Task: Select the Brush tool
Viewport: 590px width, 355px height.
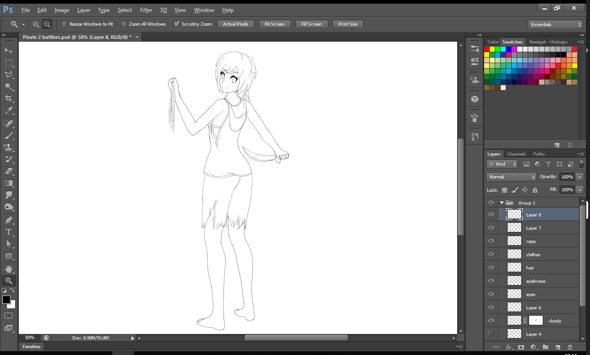Action: [9, 135]
